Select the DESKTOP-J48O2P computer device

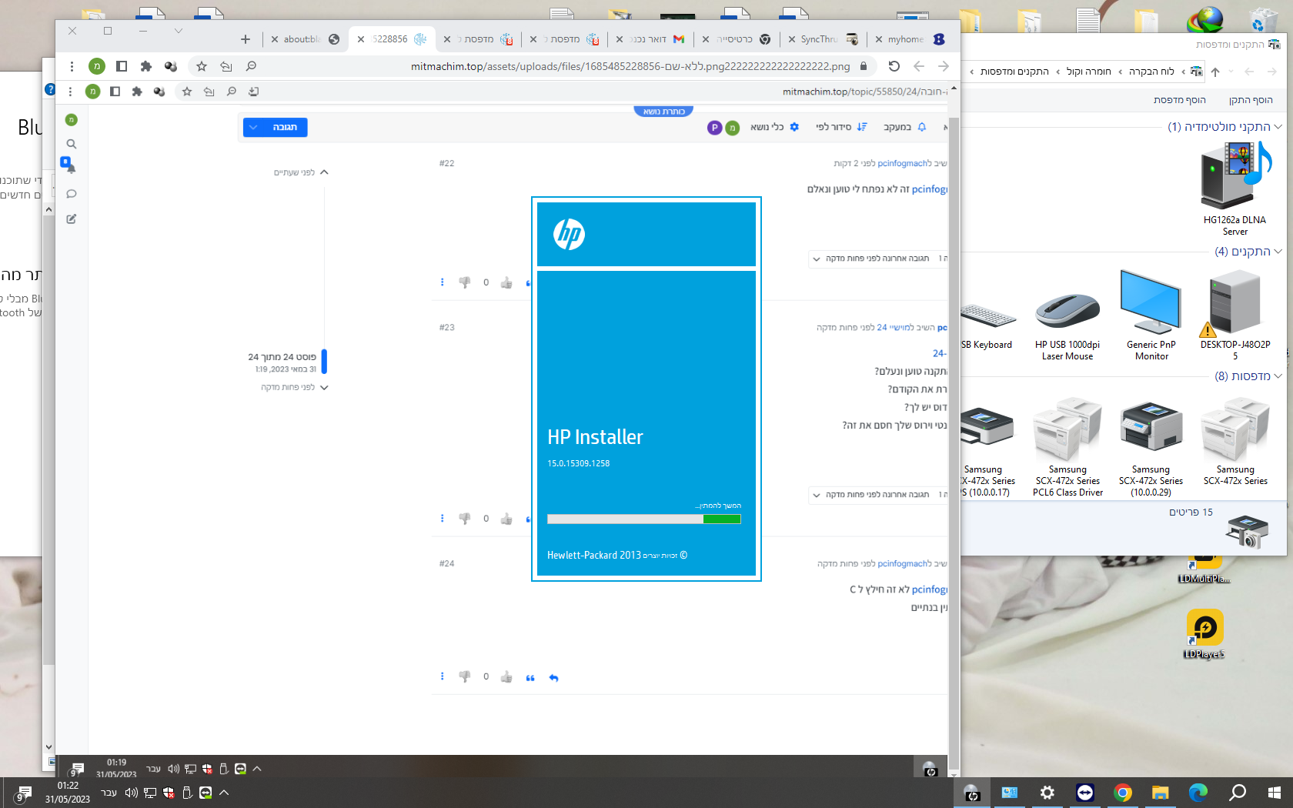(1235, 316)
